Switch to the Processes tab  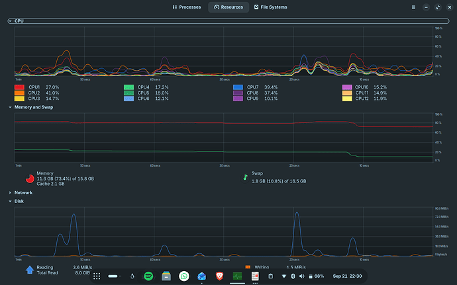[x=187, y=7]
